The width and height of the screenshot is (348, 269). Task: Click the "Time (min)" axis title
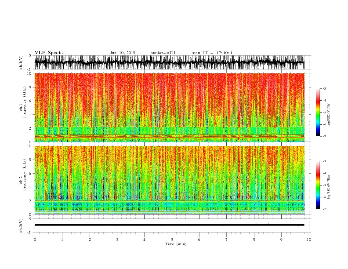point(176,244)
